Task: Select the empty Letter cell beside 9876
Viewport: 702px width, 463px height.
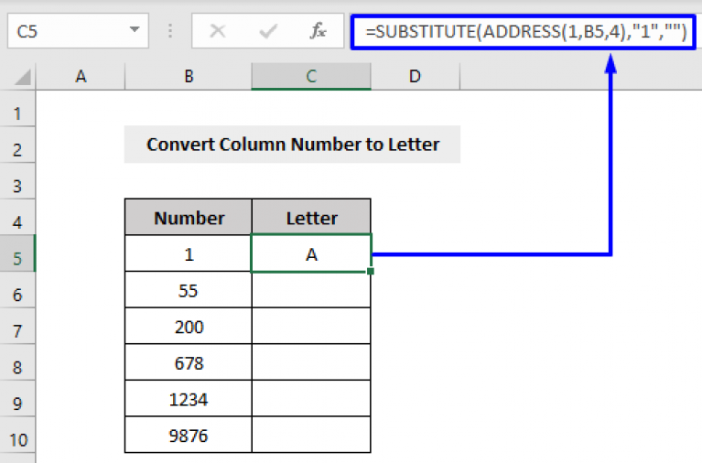Action: click(311, 436)
